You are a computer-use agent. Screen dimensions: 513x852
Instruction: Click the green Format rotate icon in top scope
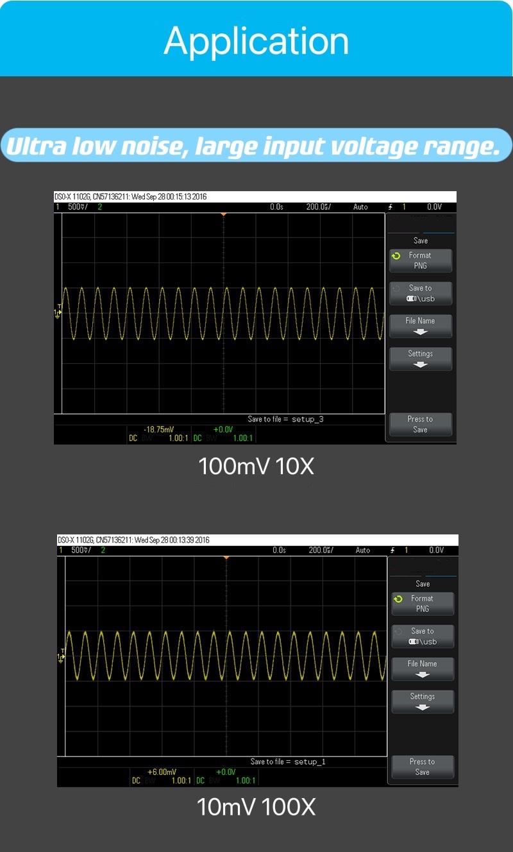(x=397, y=255)
